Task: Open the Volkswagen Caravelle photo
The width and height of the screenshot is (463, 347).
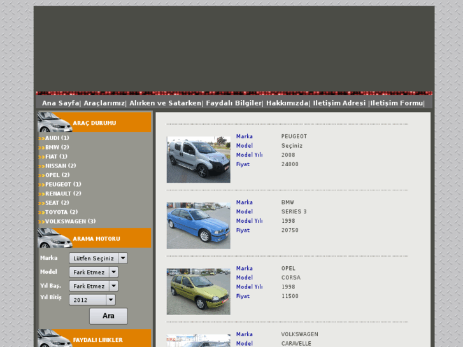Action: [x=198, y=341]
